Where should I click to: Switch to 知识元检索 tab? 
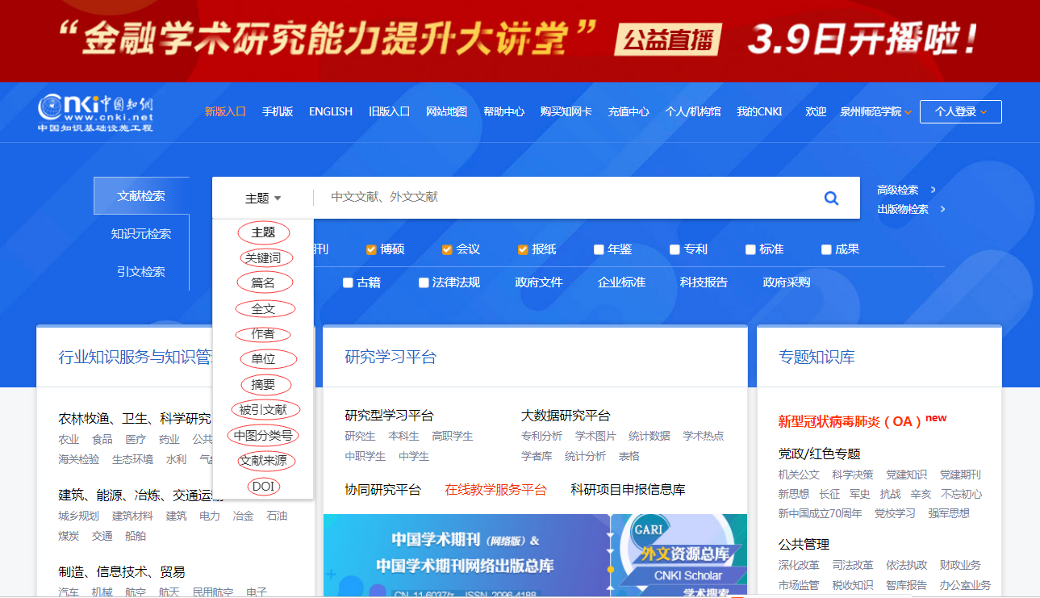[141, 234]
